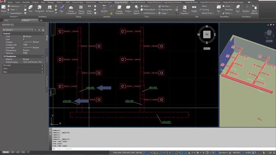
Task: Open the Manage ribbon tab
Action: [x=51, y=3]
